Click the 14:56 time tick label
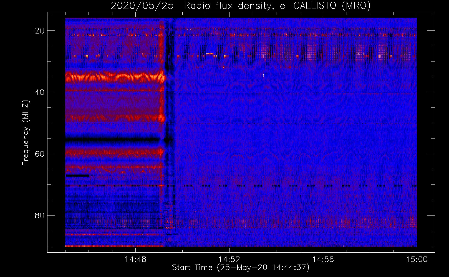 (x=323, y=260)
